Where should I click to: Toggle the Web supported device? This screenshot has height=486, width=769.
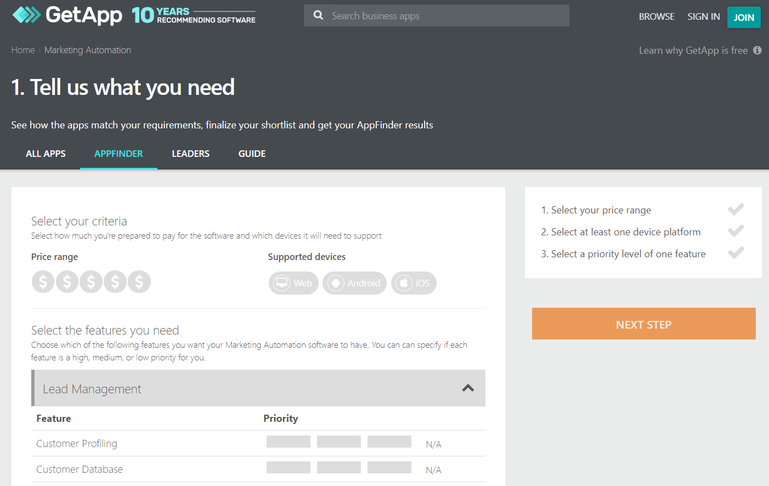point(293,283)
